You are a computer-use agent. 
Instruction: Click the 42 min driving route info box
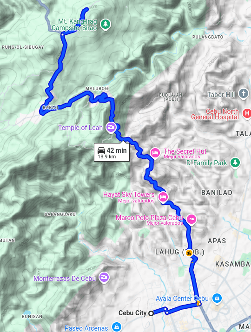point(112,152)
